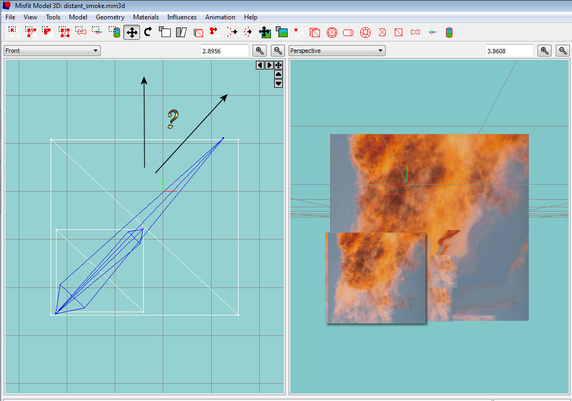The image size is (572, 401).
Task: Choose the Select Vertices tool
Action: [x=13, y=32]
